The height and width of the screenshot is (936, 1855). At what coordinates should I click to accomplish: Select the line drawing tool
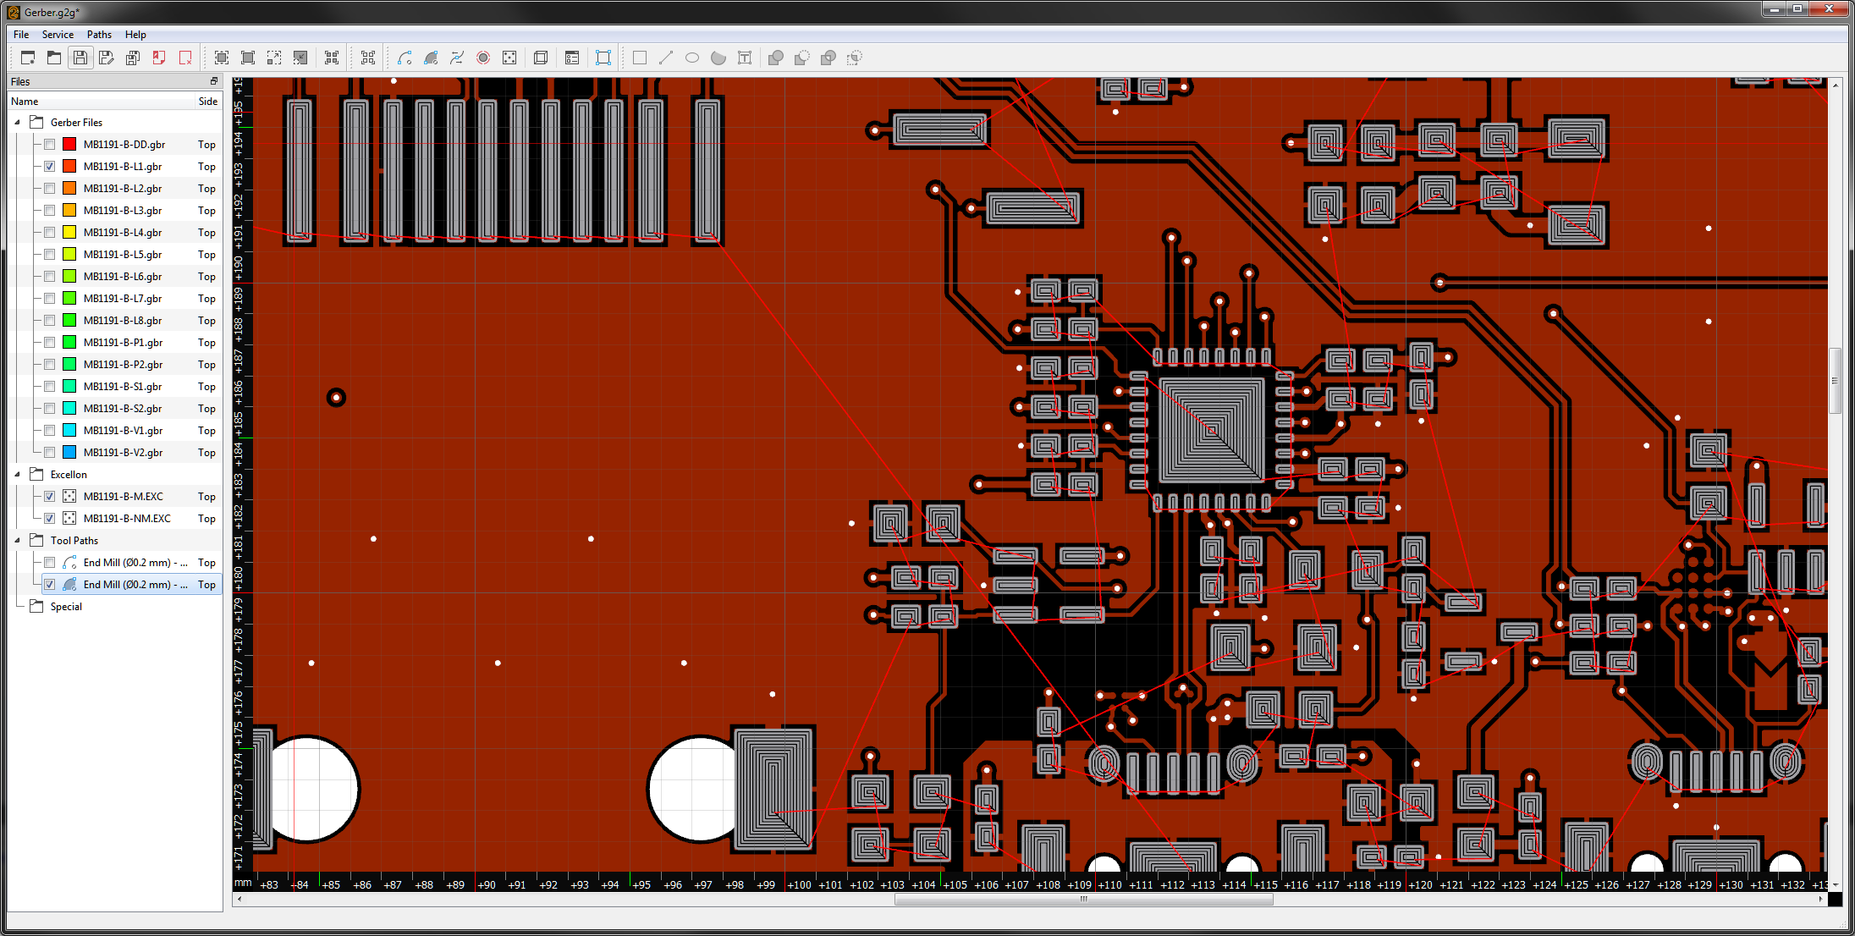point(666,58)
